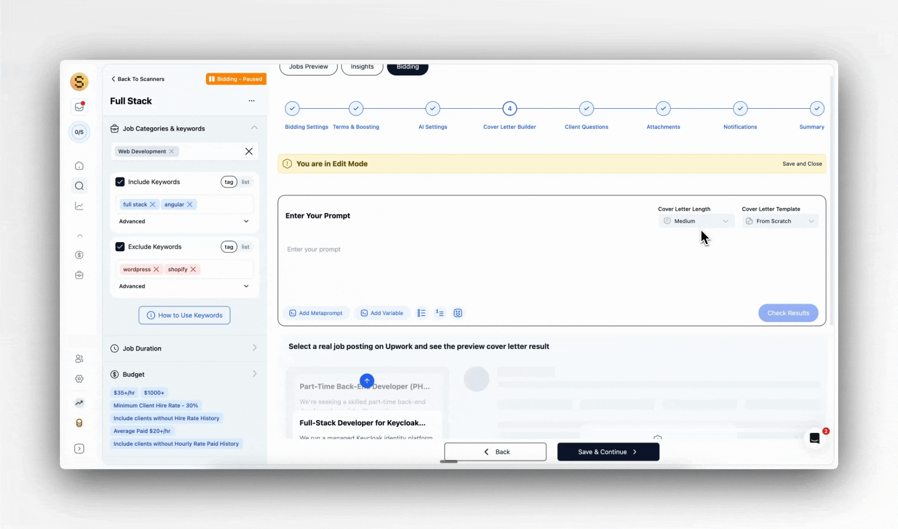Click Save and Close in edit banner

click(802, 164)
